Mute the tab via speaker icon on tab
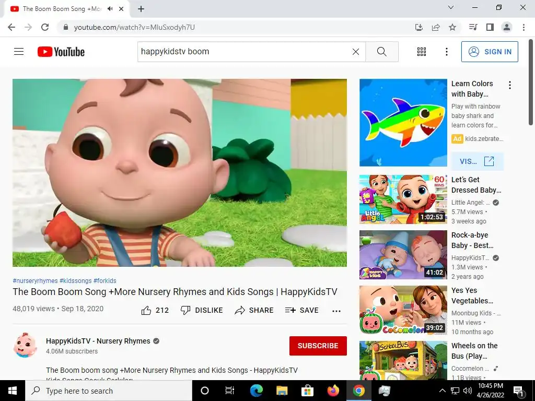This screenshot has width=535, height=401. (110, 9)
